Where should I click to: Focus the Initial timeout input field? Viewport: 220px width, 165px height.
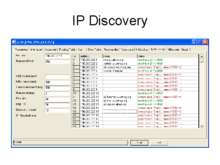[57, 82]
